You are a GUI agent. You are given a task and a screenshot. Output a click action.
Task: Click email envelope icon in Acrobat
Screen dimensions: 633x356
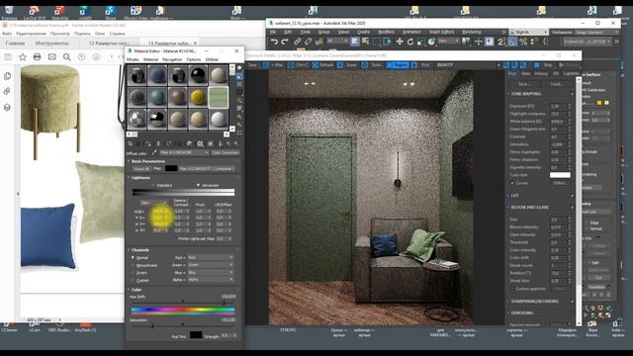[52, 57]
